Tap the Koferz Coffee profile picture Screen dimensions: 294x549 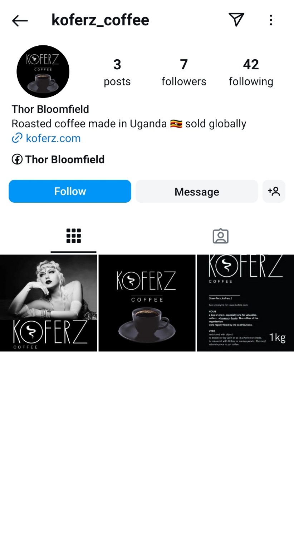pos(43,71)
